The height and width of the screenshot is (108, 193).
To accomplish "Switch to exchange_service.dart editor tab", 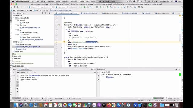I will coord(90,13).
